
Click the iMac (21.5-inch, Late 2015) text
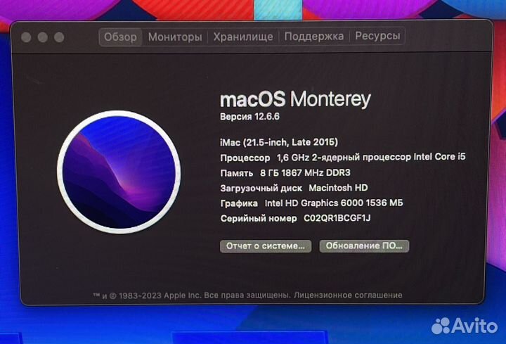tap(279, 142)
